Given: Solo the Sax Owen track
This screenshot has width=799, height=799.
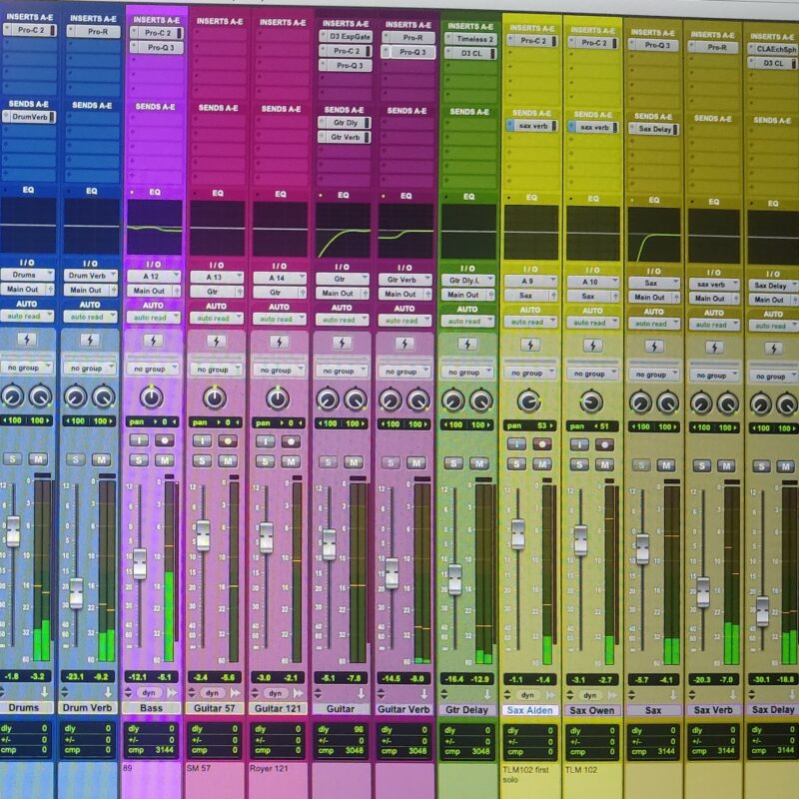Looking at the screenshot, I should pyautogui.click(x=579, y=464).
